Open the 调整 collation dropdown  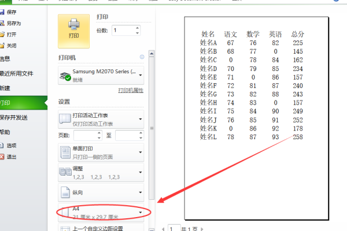(x=101, y=173)
